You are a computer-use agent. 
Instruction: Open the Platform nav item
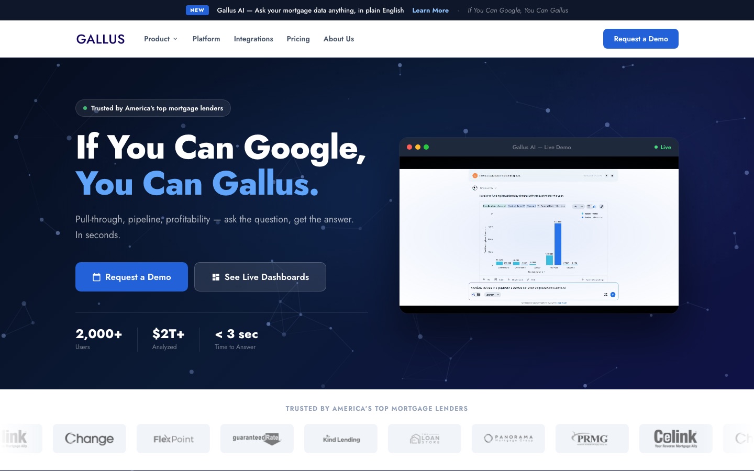(x=206, y=39)
